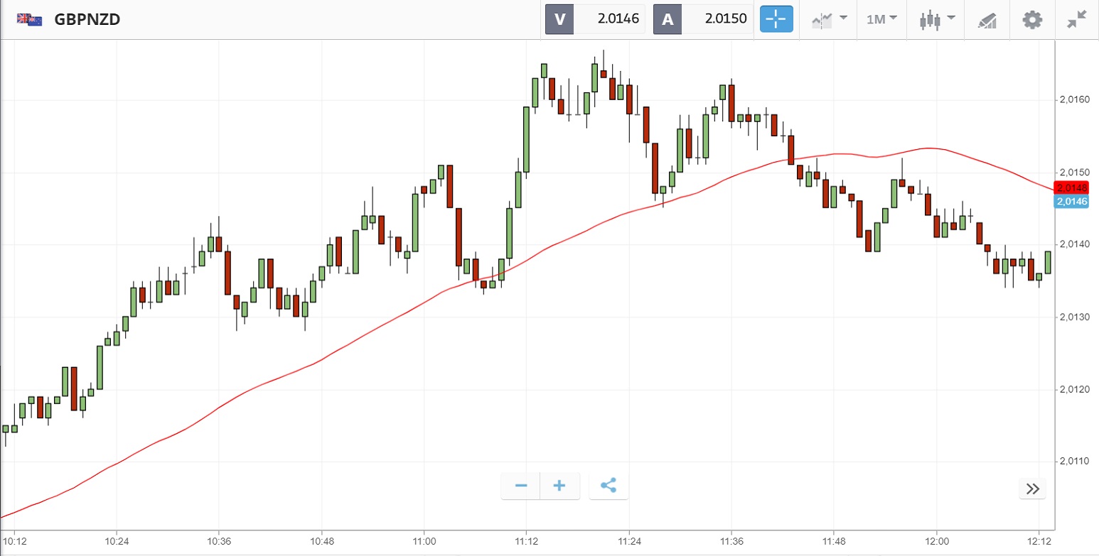Click the GBPNZD flag icon
The width and height of the screenshot is (1099, 556).
[x=29, y=19]
